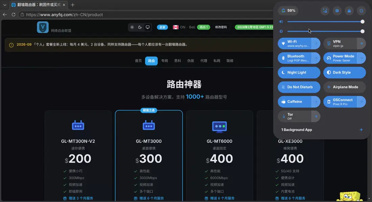Switch to light theme sun icon

132,27
